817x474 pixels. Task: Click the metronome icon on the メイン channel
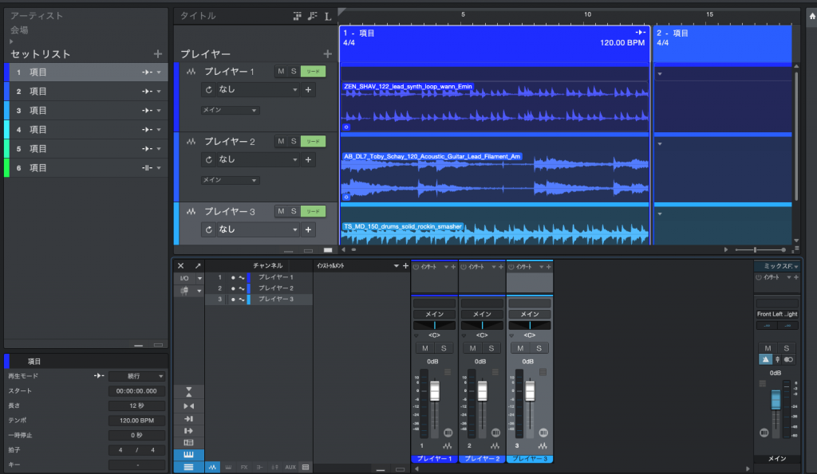click(x=764, y=359)
